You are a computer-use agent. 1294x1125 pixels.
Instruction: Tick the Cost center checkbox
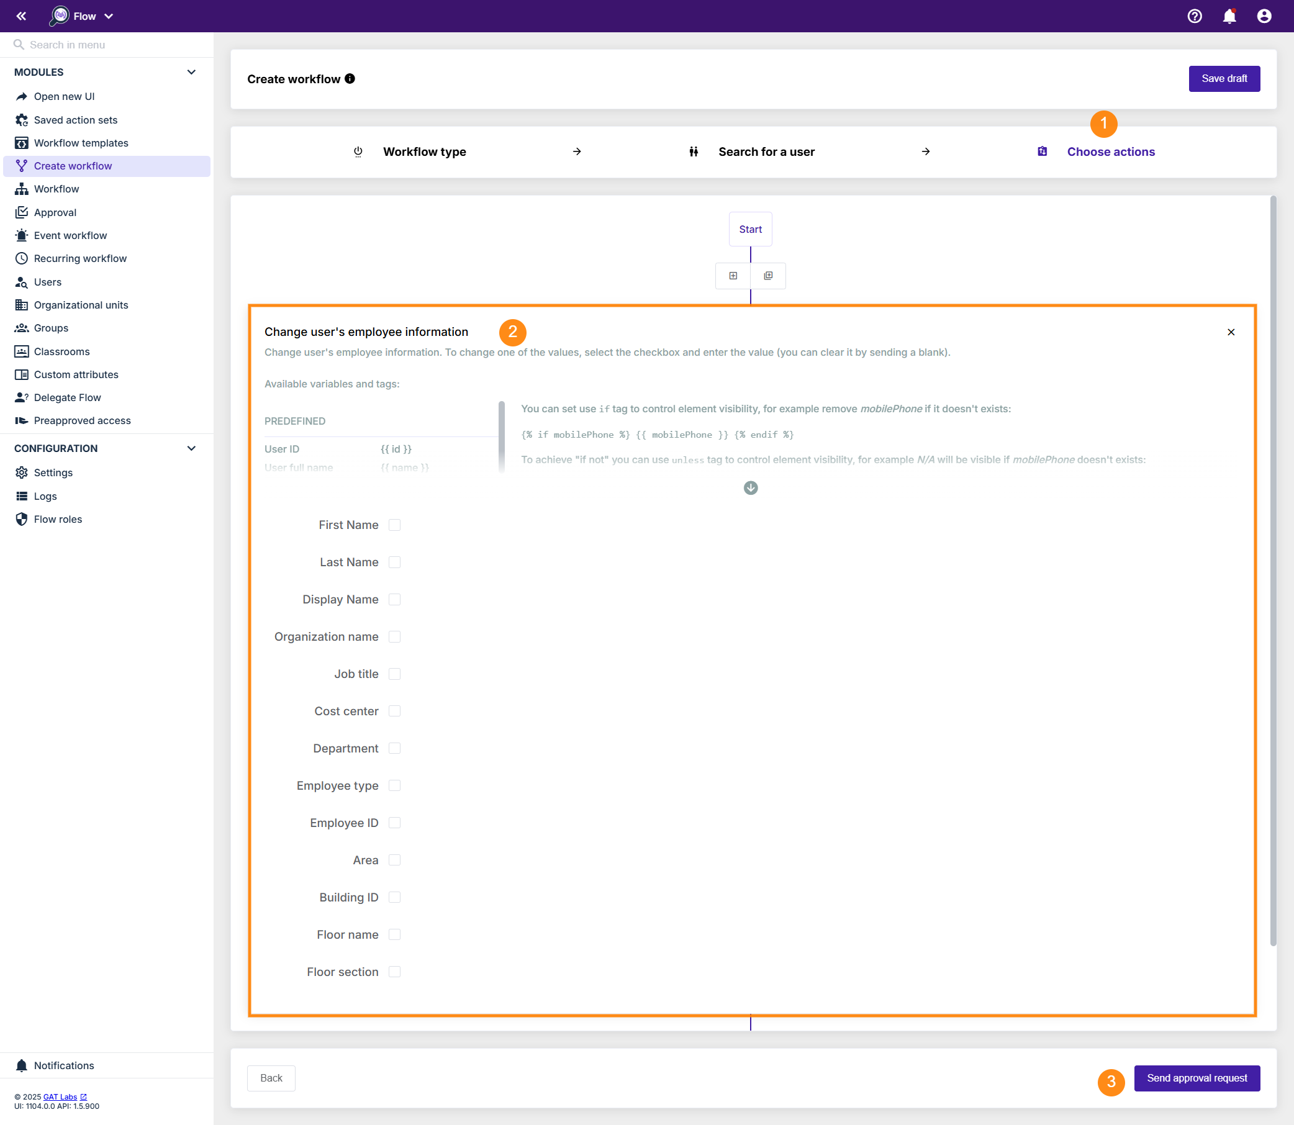pyautogui.click(x=394, y=712)
